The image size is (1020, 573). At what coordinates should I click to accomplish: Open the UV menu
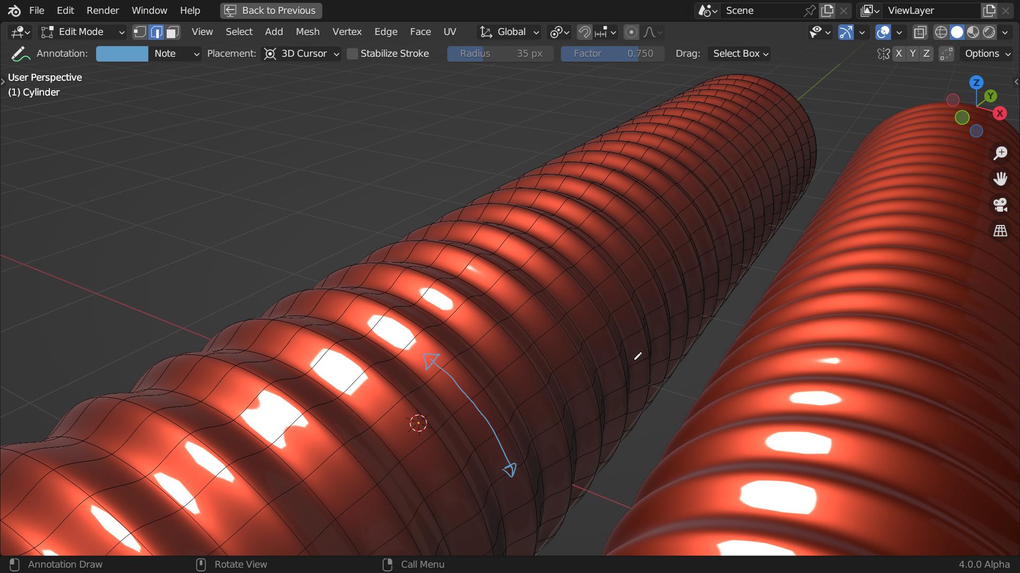(450, 32)
